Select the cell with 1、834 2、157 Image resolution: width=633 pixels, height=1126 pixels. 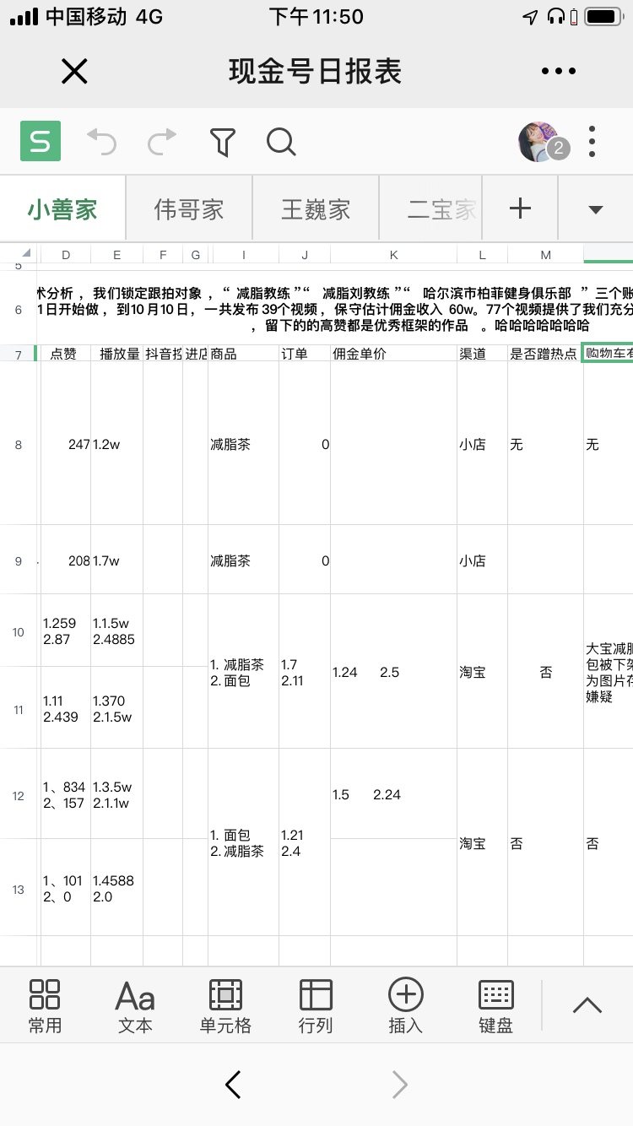tap(66, 794)
